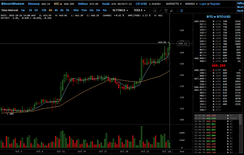Click the red 668.289 last price
Screen dimensions: 244x155
click(x=218, y=66)
